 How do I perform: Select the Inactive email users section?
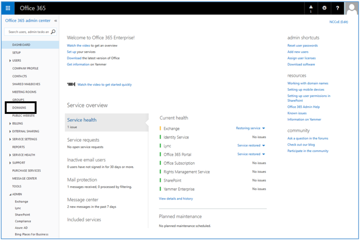click(86, 160)
